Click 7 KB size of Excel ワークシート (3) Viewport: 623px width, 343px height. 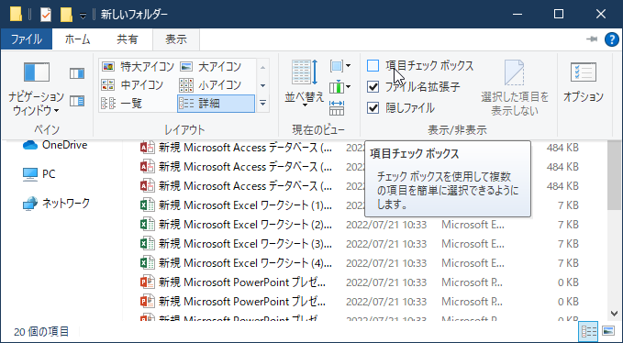click(568, 243)
